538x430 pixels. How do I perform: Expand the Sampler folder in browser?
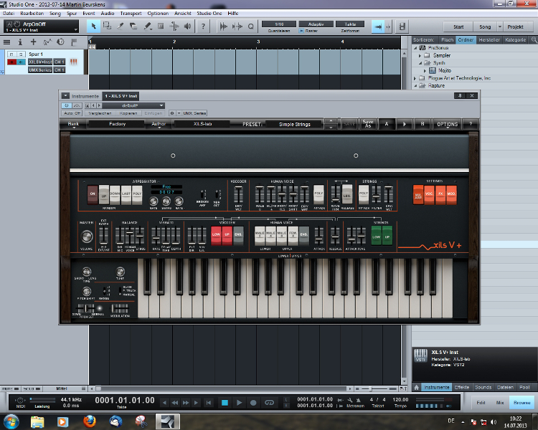click(420, 55)
